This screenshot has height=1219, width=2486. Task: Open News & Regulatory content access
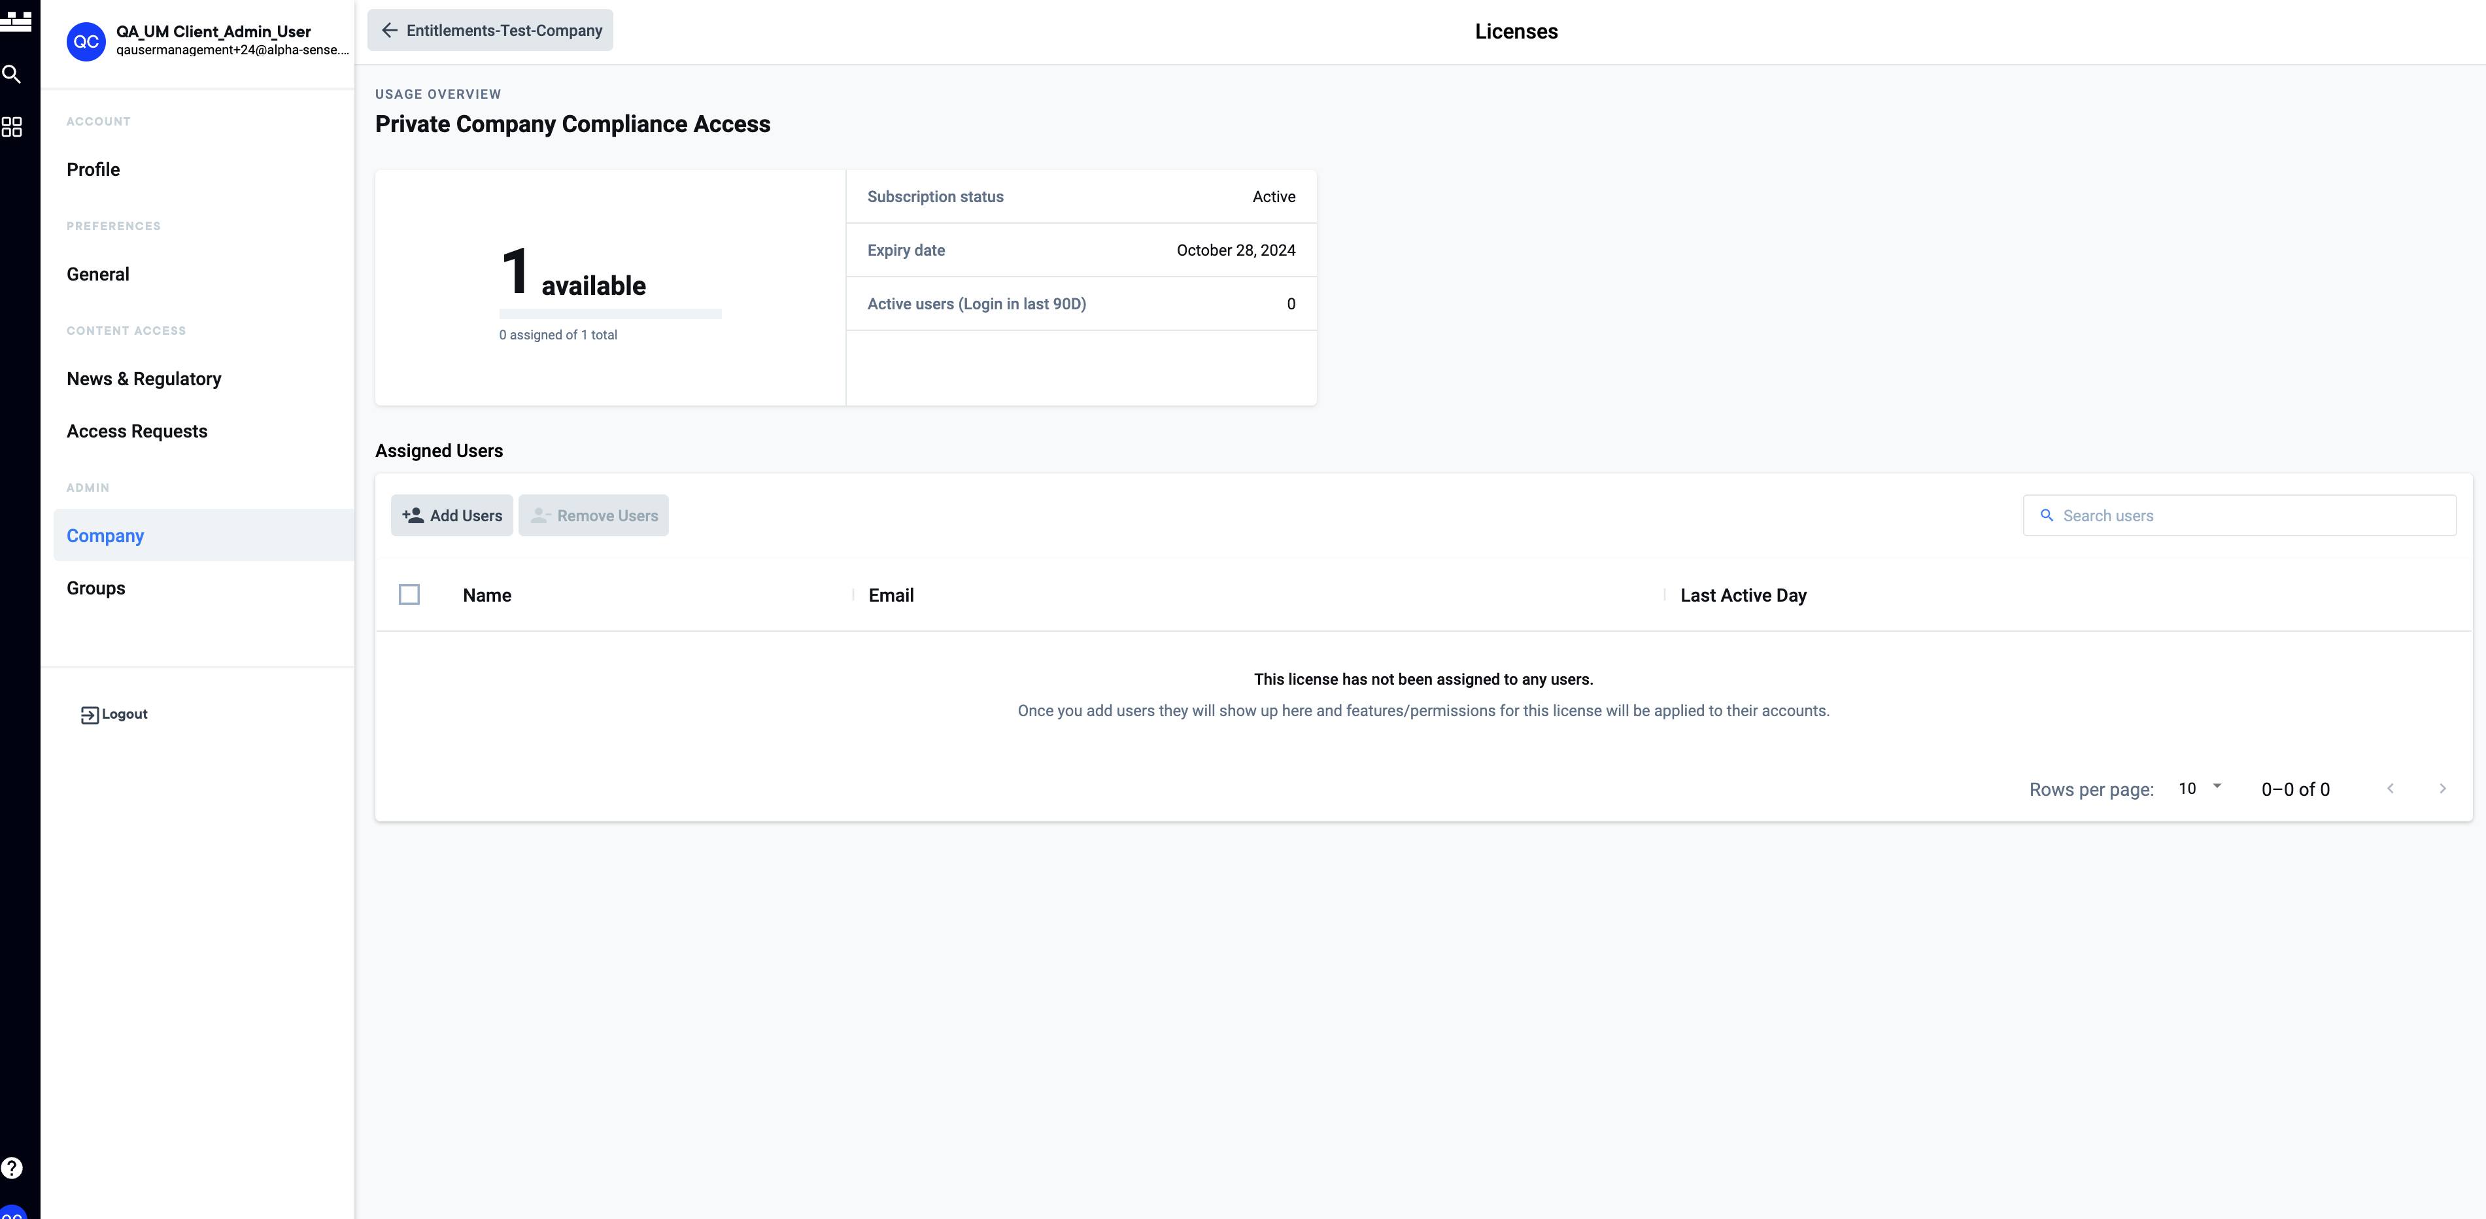point(144,379)
